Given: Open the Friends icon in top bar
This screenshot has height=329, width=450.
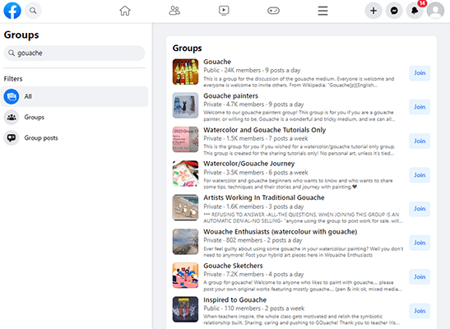Looking at the screenshot, I should (x=174, y=11).
